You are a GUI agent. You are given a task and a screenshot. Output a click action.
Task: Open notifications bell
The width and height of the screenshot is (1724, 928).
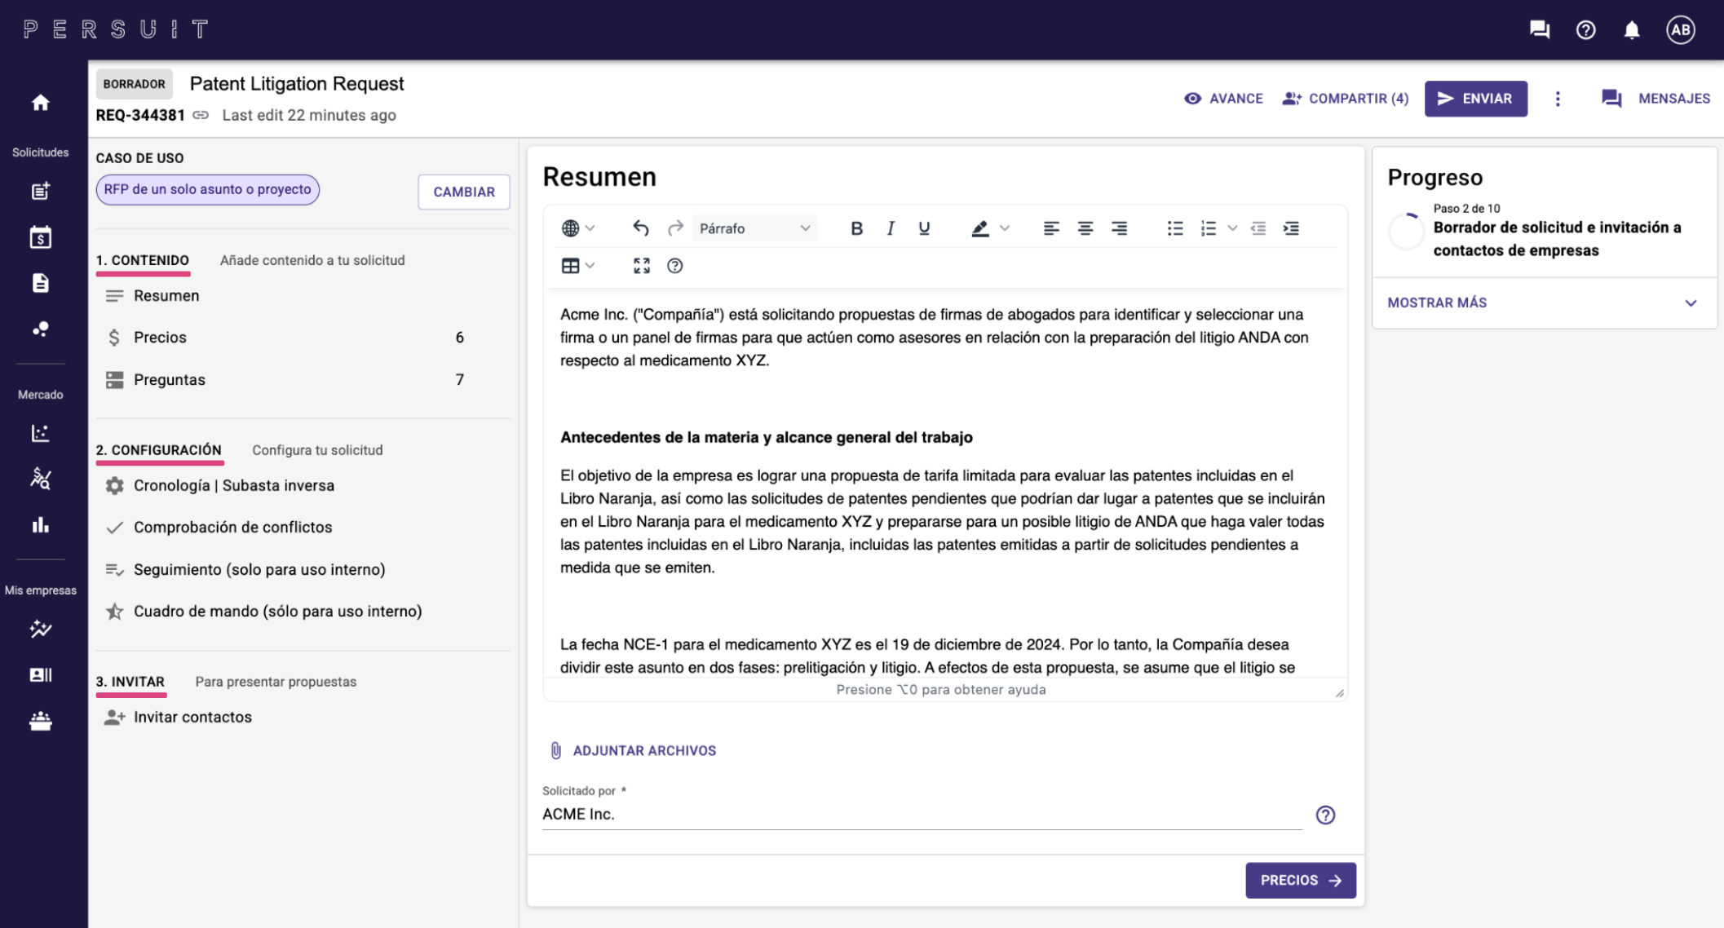point(1631,30)
